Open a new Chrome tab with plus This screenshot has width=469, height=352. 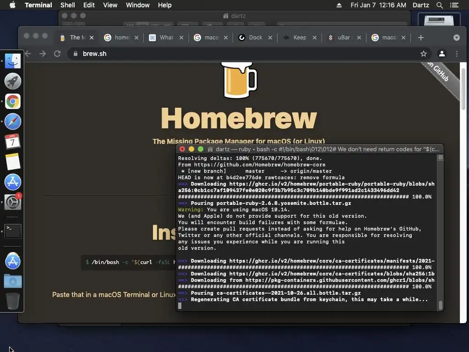[421, 38]
